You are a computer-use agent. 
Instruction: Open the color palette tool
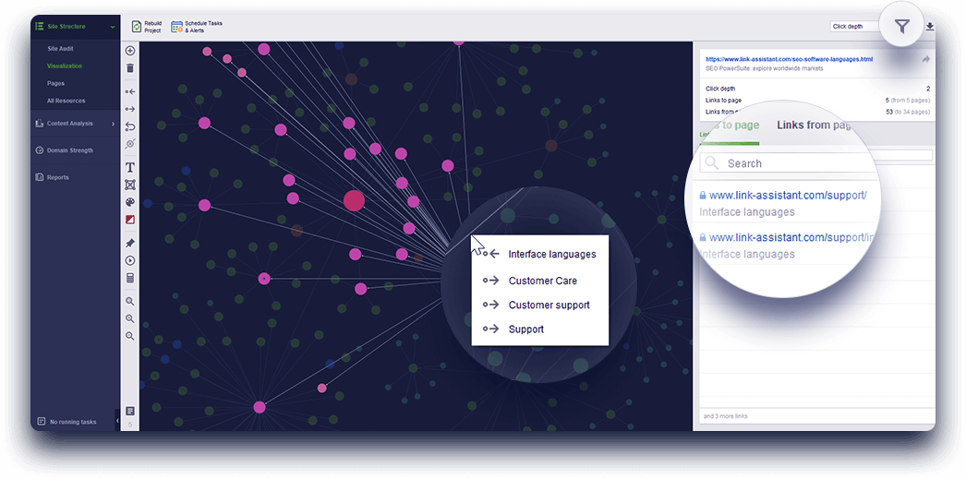pos(130,202)
